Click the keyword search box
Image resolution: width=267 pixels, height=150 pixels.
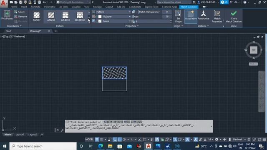[174, 2]
